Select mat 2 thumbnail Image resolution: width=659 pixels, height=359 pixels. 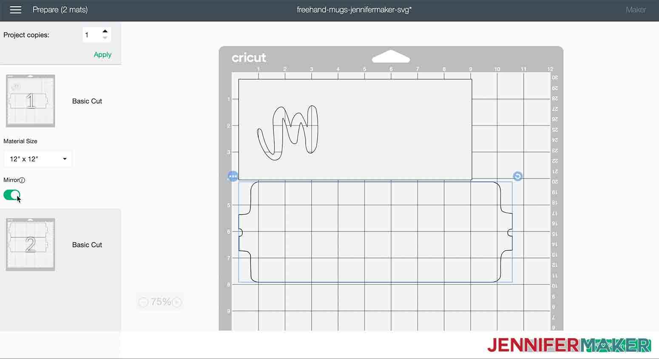coord(30,245)
